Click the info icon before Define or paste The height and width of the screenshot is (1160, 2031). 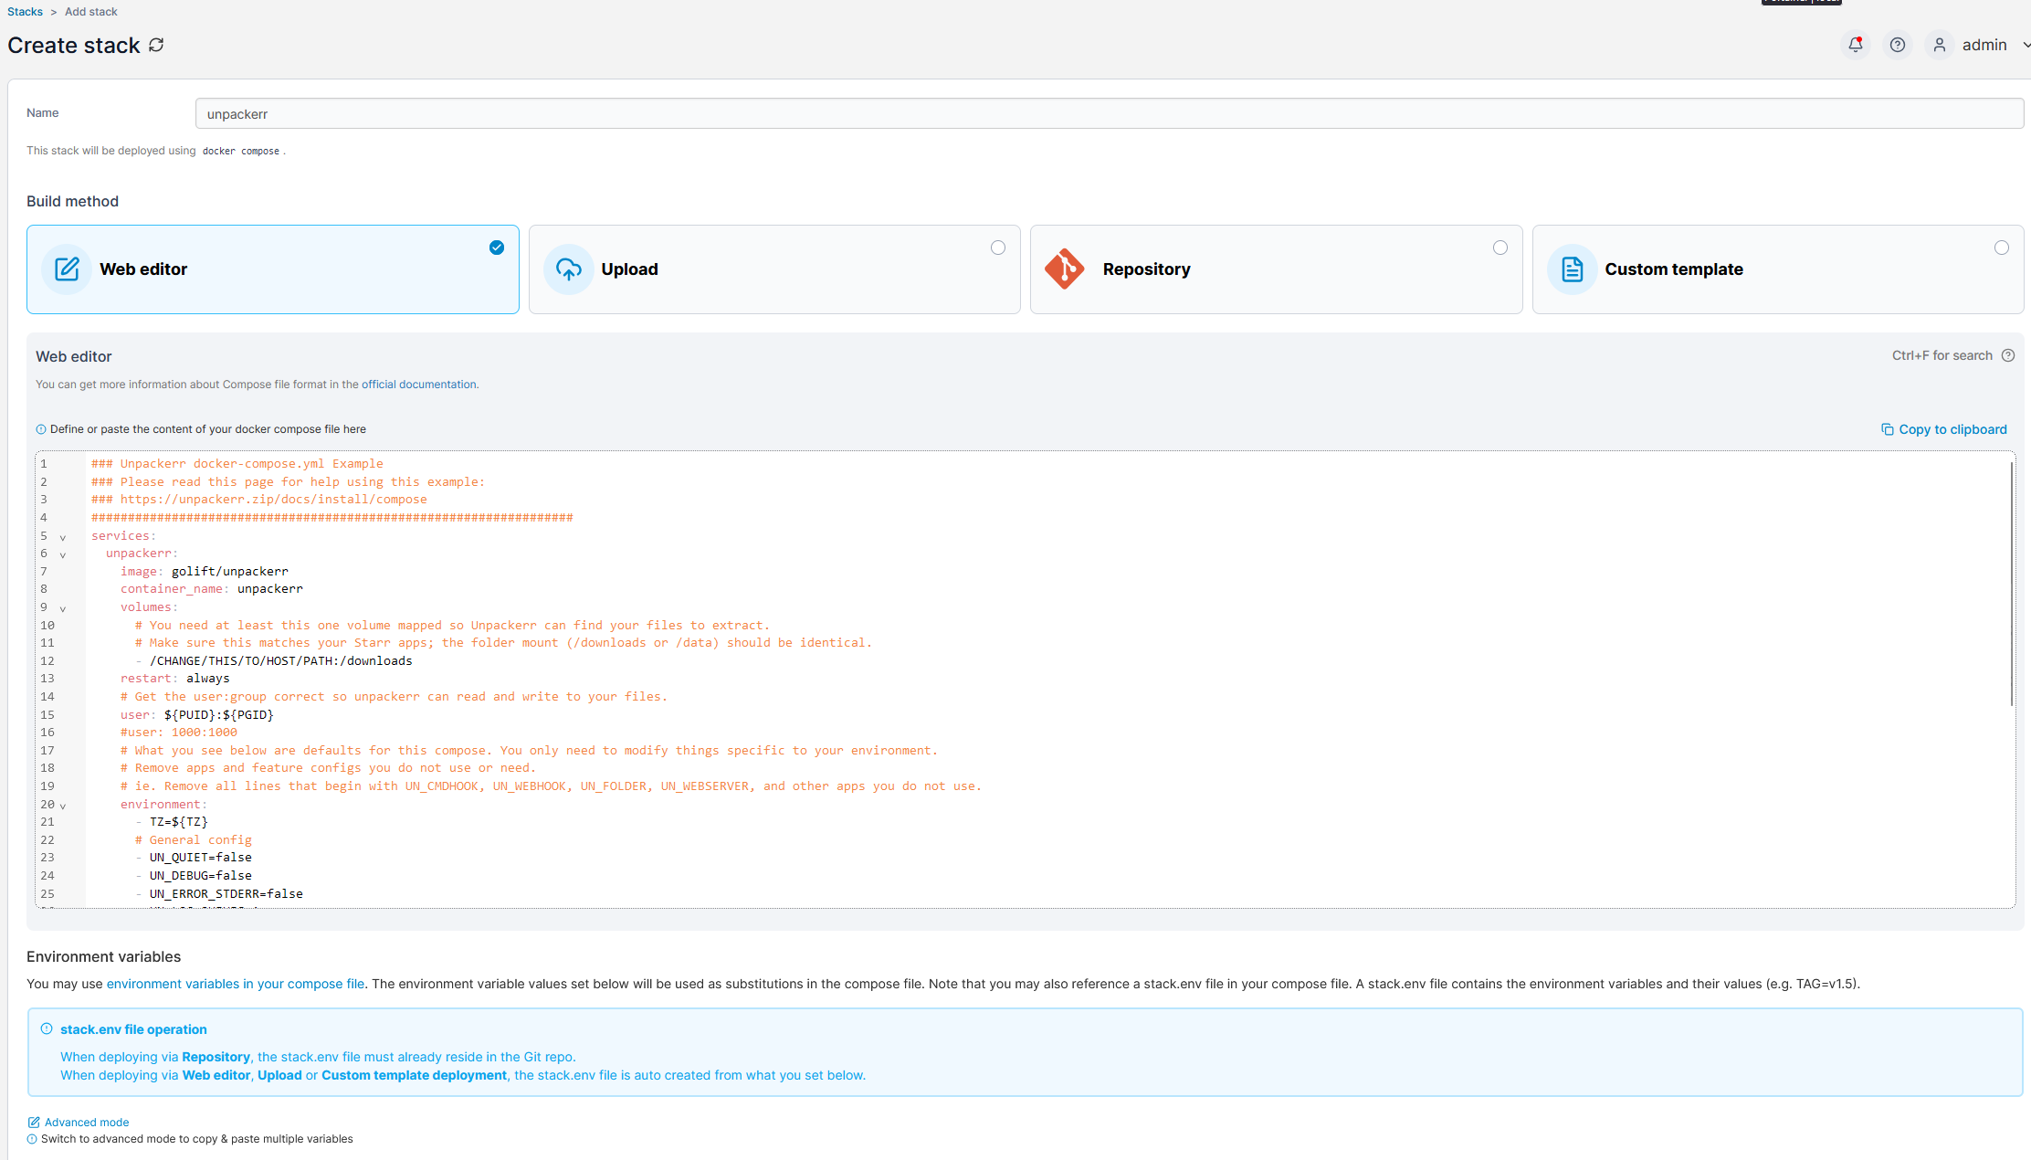(x=40, y=429)
